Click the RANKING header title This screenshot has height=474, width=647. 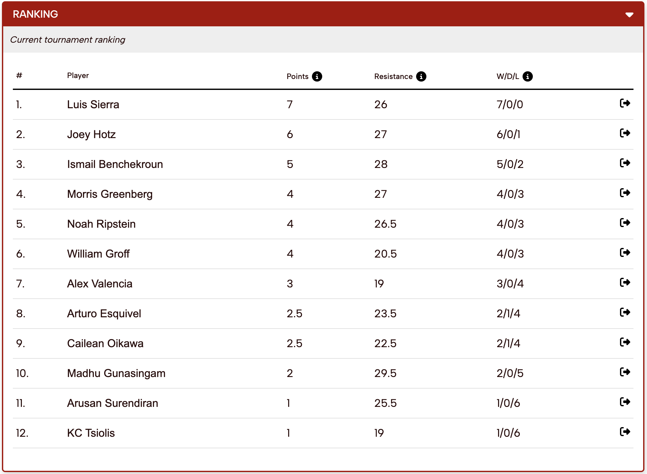[x=35, y=14]
